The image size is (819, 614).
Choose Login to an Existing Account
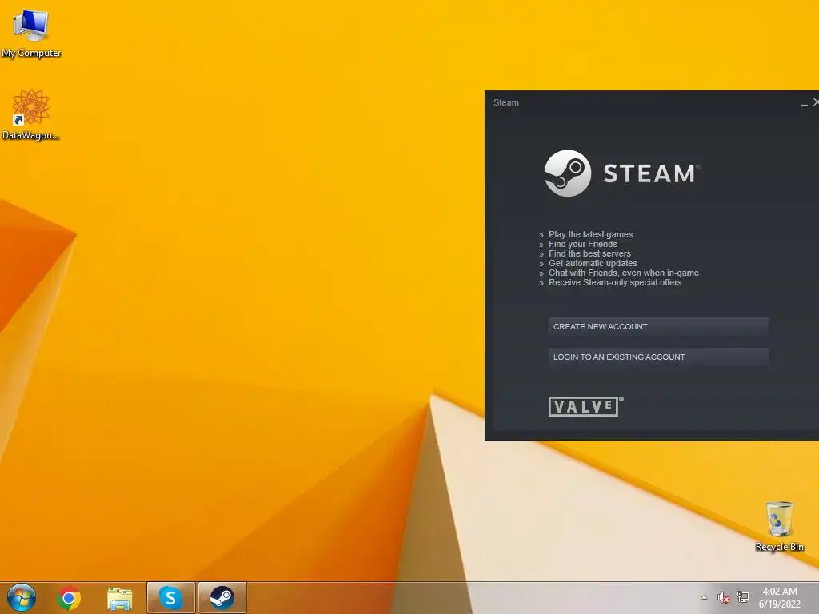658,357
